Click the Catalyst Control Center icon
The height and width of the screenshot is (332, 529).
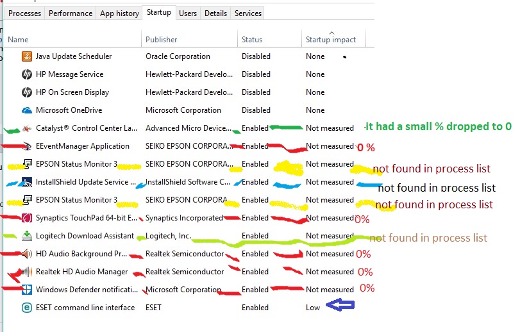tap(27, 128)
